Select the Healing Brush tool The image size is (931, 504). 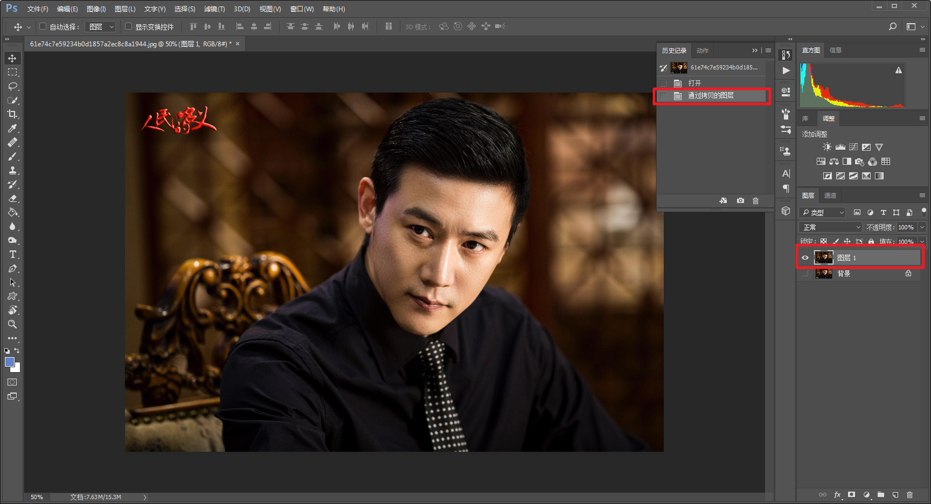point(12,142)
